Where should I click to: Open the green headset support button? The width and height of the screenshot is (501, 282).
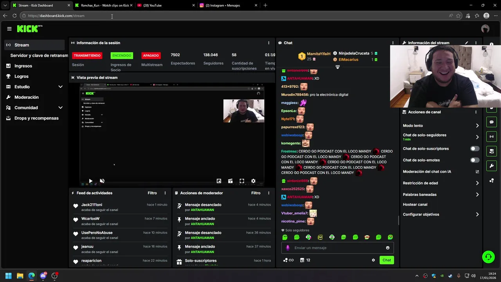[488, 257]
